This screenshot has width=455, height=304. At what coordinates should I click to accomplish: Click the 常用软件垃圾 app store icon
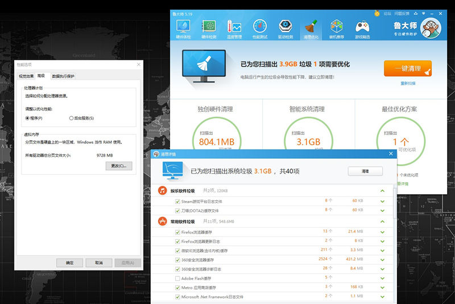coord(162,221)
